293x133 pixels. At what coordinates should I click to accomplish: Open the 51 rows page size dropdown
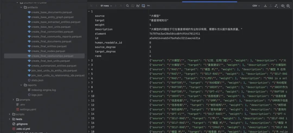pyautogui.click(x=106, y=6)
